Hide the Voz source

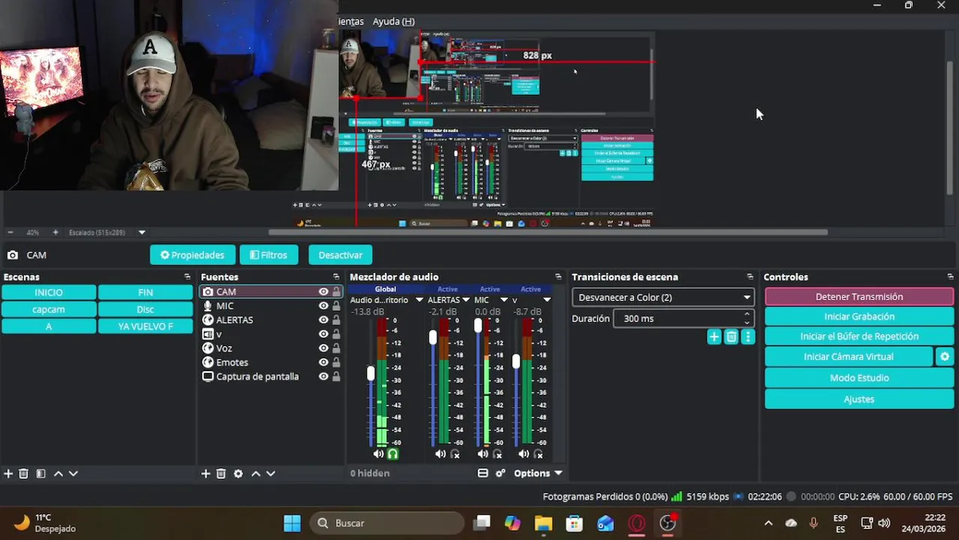(x=323, y=349)
